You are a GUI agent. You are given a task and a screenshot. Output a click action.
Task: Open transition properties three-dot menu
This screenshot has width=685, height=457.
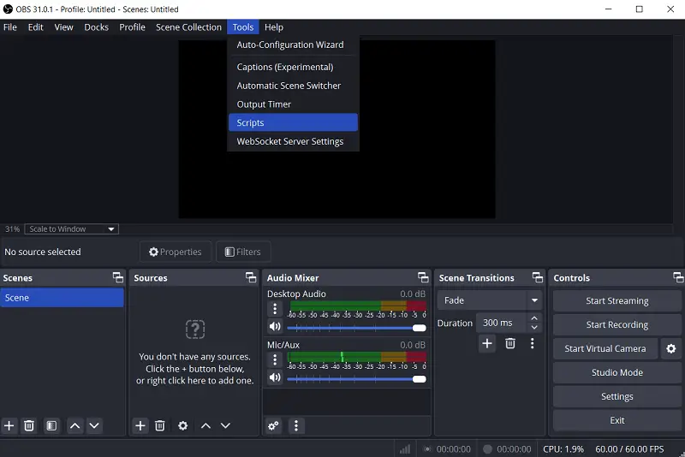tap(532, 343)
